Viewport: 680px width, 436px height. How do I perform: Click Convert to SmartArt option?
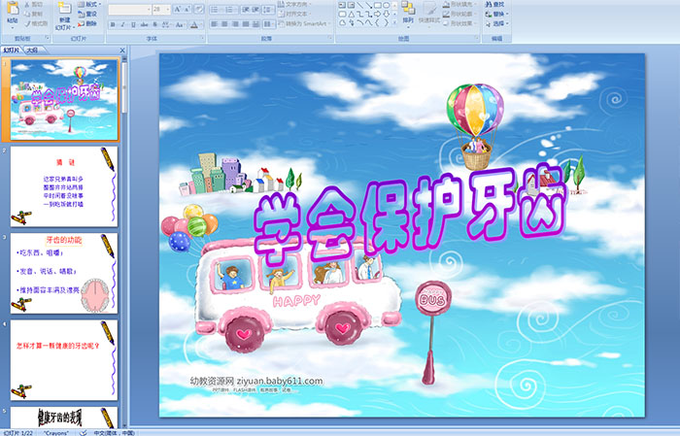pos(304,23)
